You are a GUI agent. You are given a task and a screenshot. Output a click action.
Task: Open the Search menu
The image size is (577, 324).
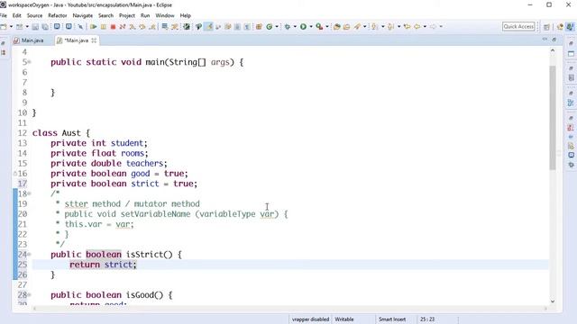(105, 15)
